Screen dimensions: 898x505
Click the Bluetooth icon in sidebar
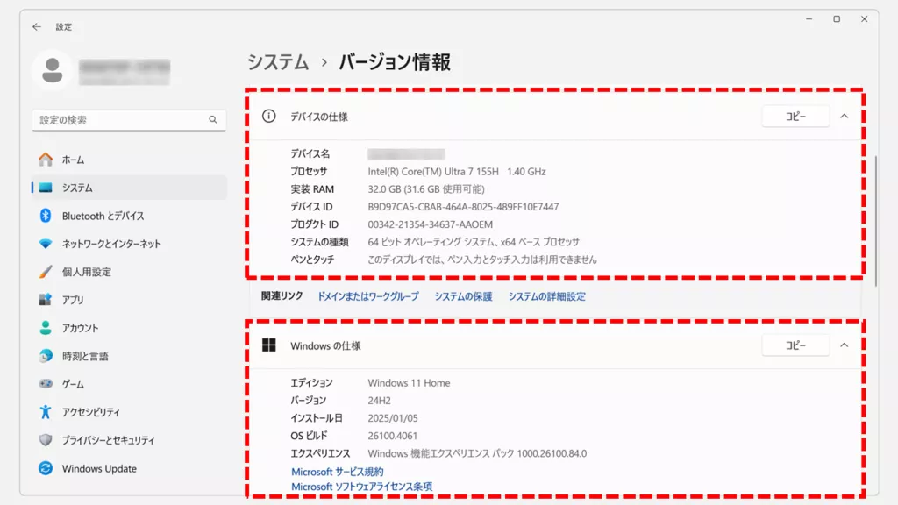(x=46, y=216)
